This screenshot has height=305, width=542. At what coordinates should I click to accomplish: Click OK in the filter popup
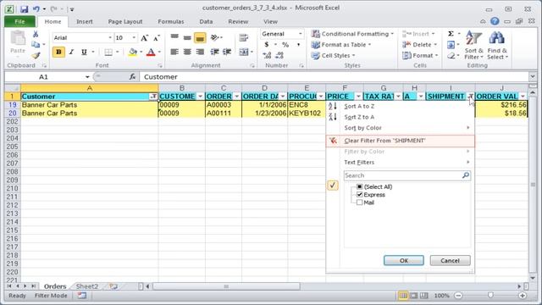(x=404, y=260)
